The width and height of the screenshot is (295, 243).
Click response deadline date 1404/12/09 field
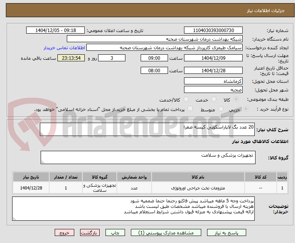(213, 58)
